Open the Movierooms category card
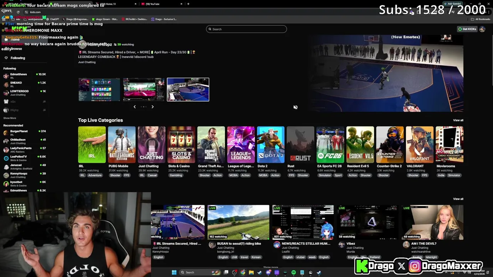The width and height of the screenshot is (493, 277). point(449,145)
